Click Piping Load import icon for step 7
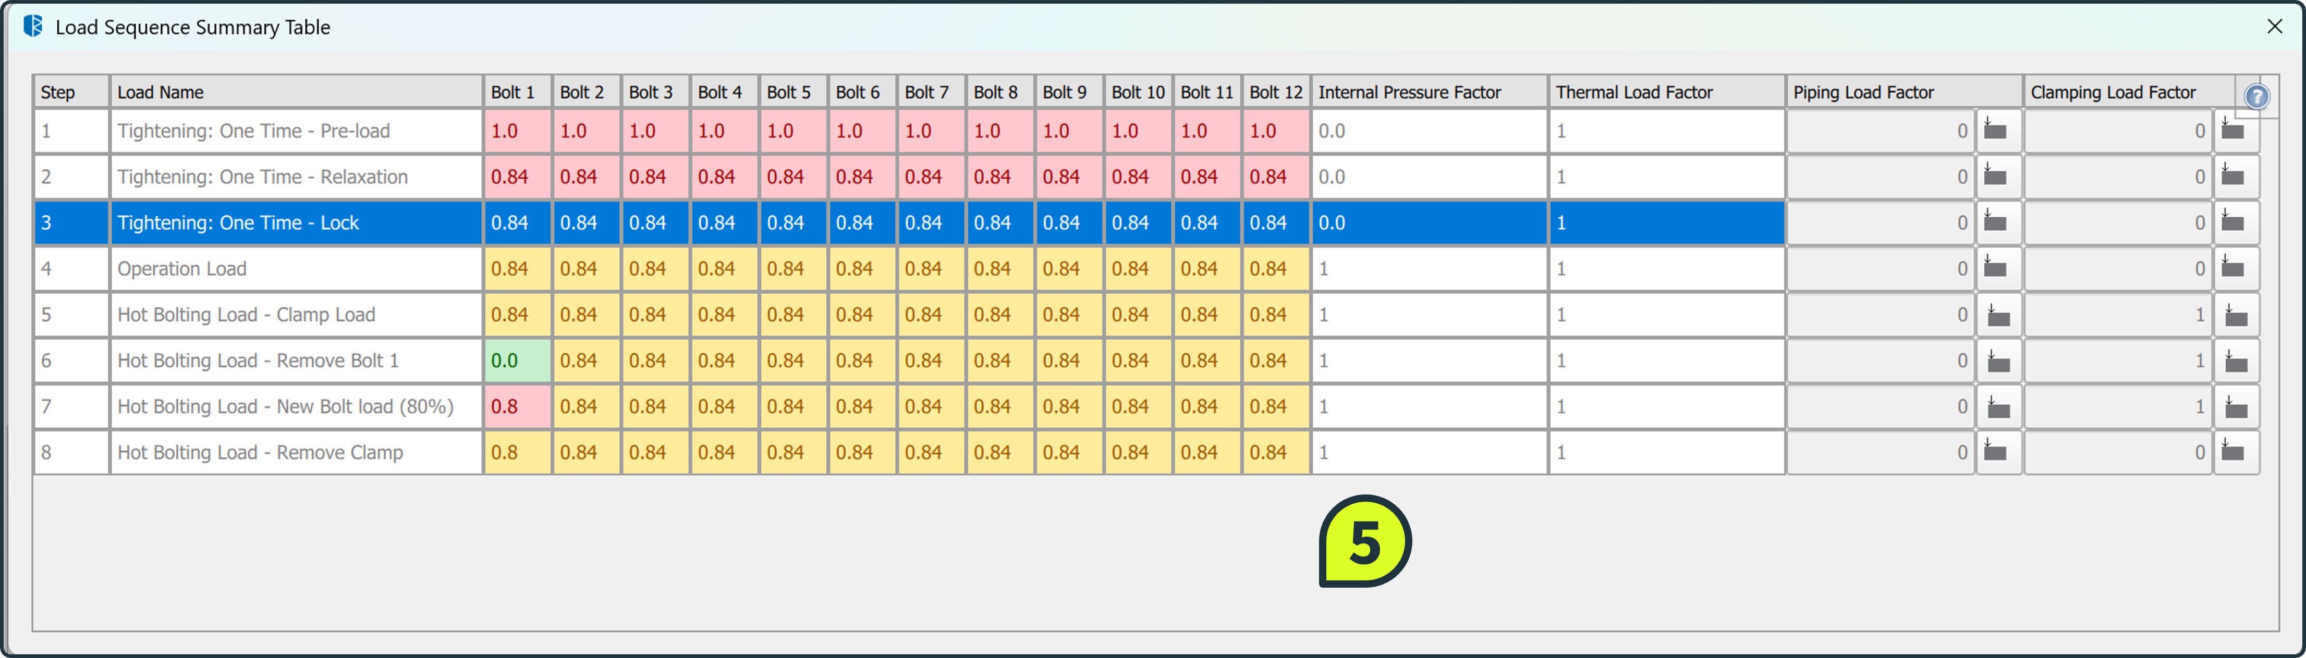Viewport: 2306px width, 658px height. pos(1999,407)
